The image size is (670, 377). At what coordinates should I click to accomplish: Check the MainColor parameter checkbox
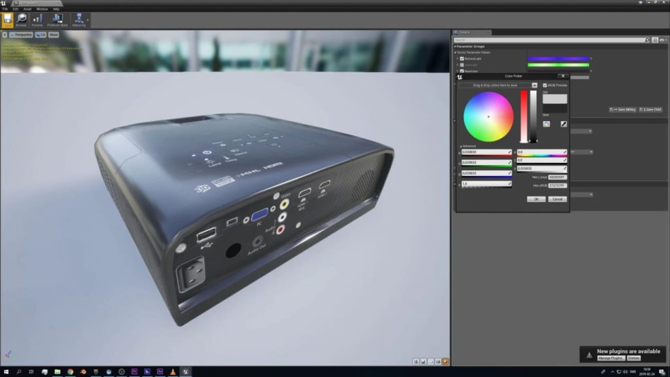click(461, 71)
